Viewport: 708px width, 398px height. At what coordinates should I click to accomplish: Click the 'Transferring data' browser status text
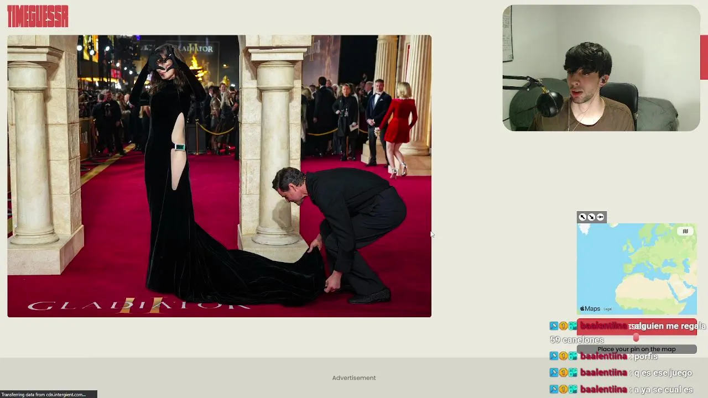(44, 394)
